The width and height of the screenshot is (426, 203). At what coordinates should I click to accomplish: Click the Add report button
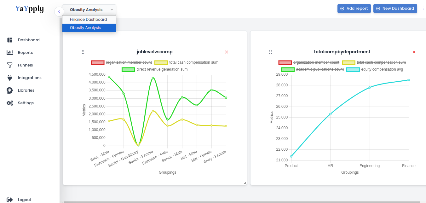pyautogui.click(x=354, y=9)
